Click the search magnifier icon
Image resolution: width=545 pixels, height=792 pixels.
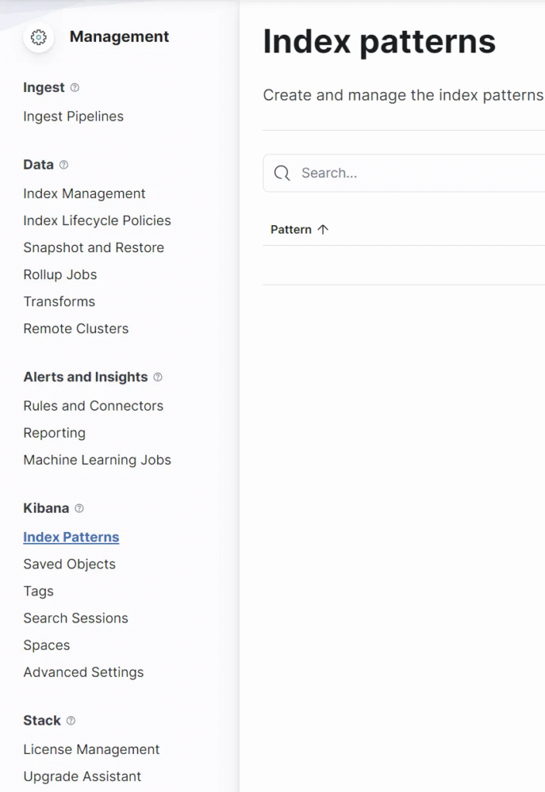pyautogui.click(x=282, y=173)
